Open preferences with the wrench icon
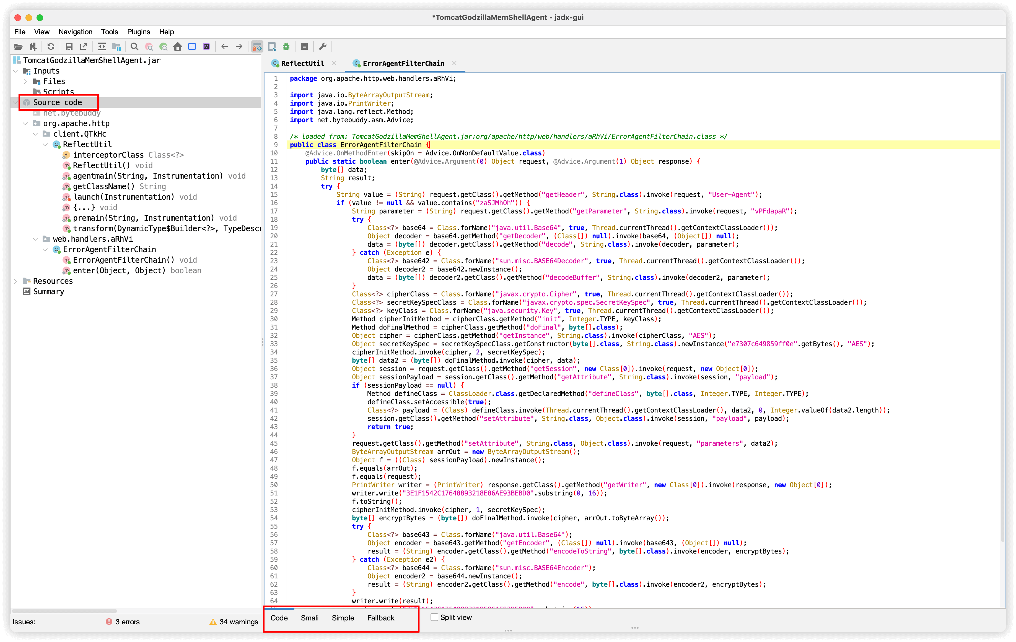Viewport: 1016px width, 642px height. (x=323, y=46)
